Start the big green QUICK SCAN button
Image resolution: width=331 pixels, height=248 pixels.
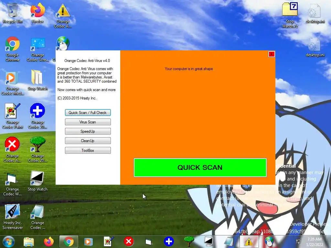[200, 168]
